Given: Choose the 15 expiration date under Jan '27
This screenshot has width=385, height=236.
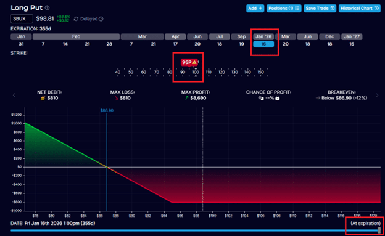Looking at the screenshot, I should 352,44.
